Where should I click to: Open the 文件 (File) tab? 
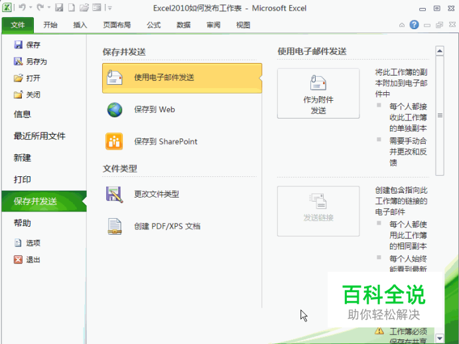(18, 25)
